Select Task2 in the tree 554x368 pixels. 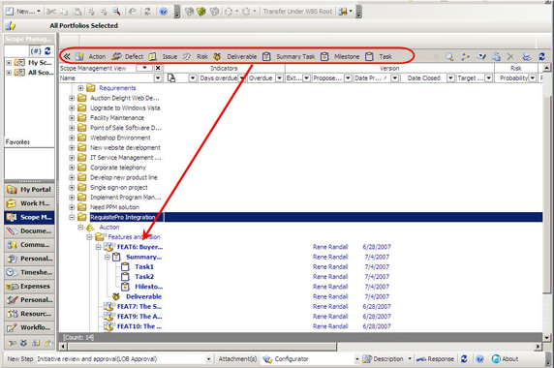click(144, 277)
